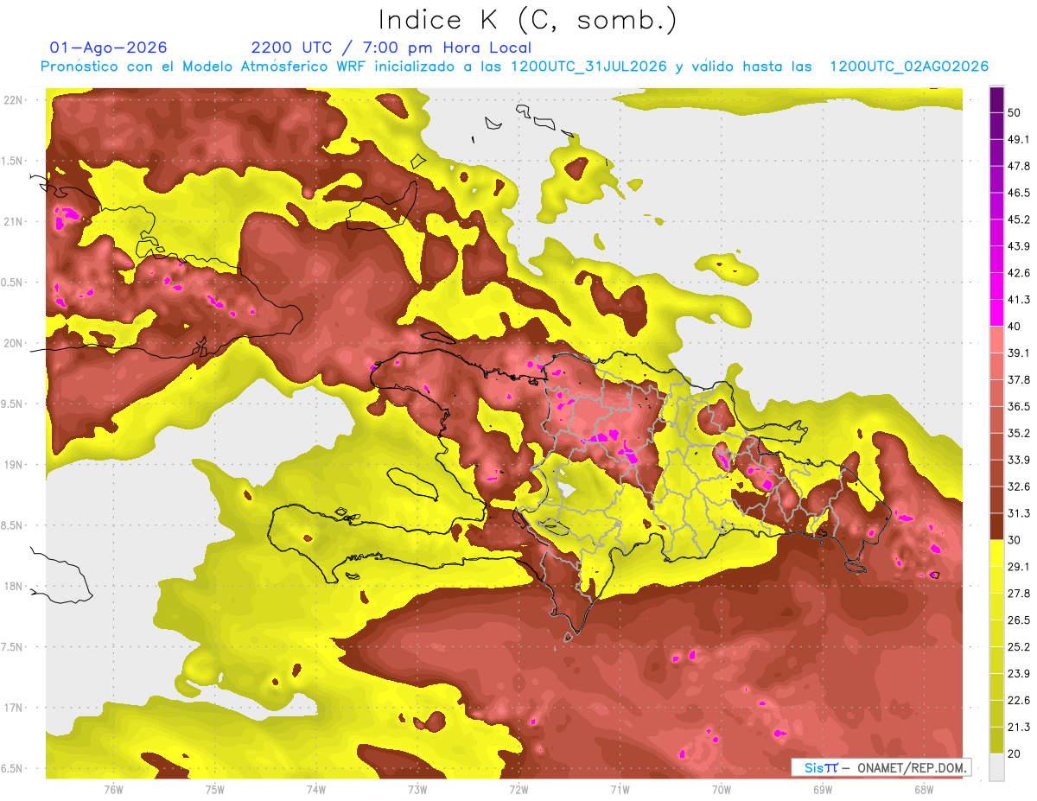
Task: Click the latitude label '19N'
Action: click(14, 465)
